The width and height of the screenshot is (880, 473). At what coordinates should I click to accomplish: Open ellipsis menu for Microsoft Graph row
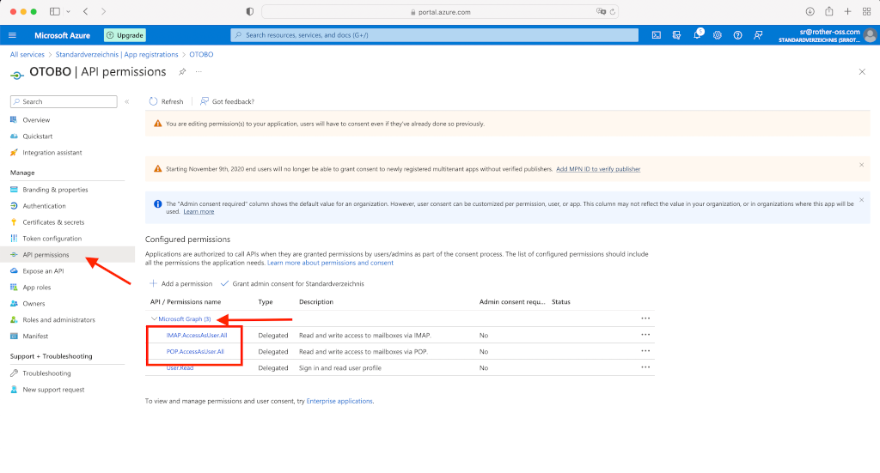(645, 318)
